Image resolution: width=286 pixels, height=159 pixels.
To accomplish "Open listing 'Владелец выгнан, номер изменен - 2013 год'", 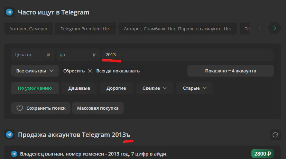I will pyautogui.click(x=94, y=154).
